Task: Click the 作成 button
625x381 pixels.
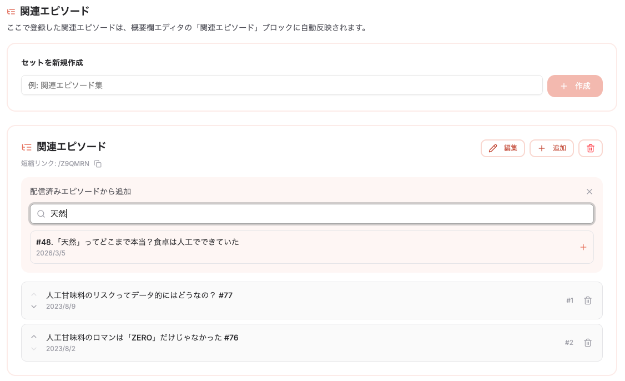Action: pos(575,86)
